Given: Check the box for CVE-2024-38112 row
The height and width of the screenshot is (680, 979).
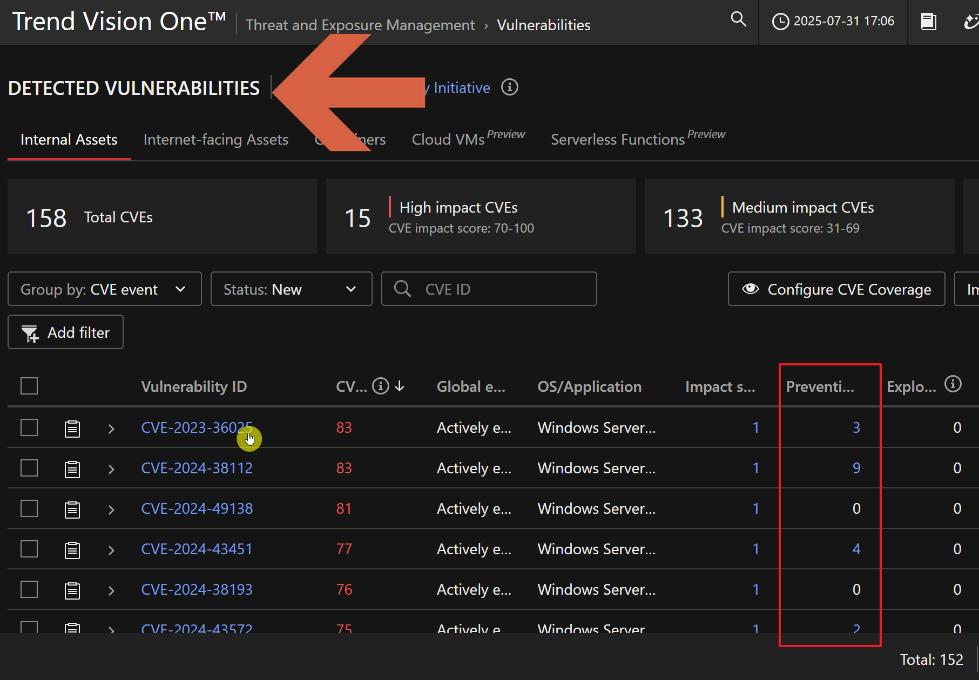Looking at the screenshot, I should pos(29,468).
